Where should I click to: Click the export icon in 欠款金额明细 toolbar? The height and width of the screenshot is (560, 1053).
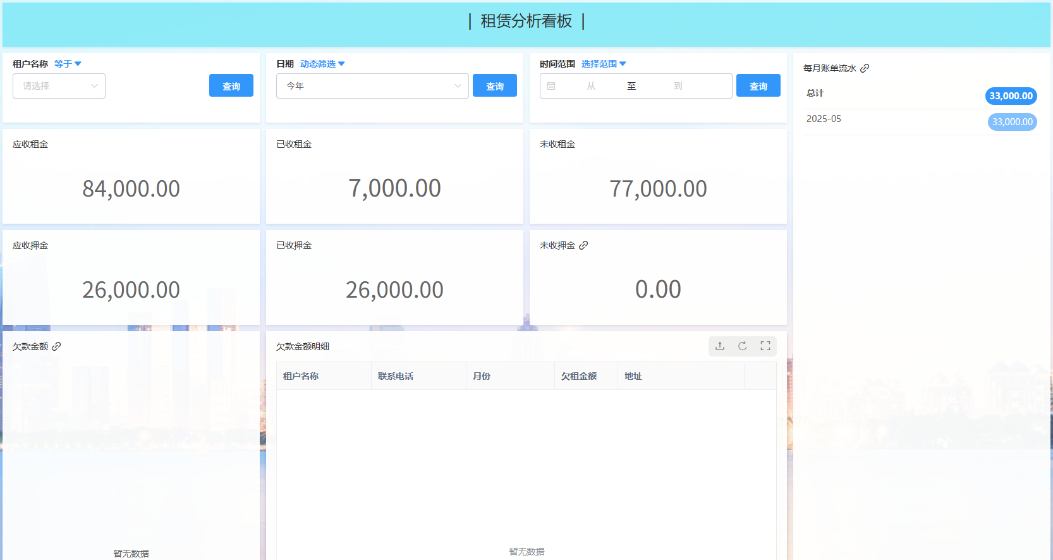point(720,346)
